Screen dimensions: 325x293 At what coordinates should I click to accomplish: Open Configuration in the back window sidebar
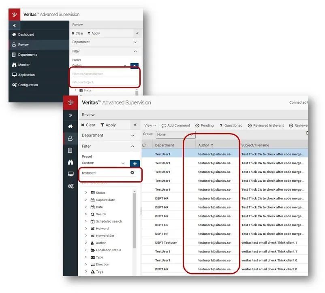pyautogui.click(x=28, y=85)
